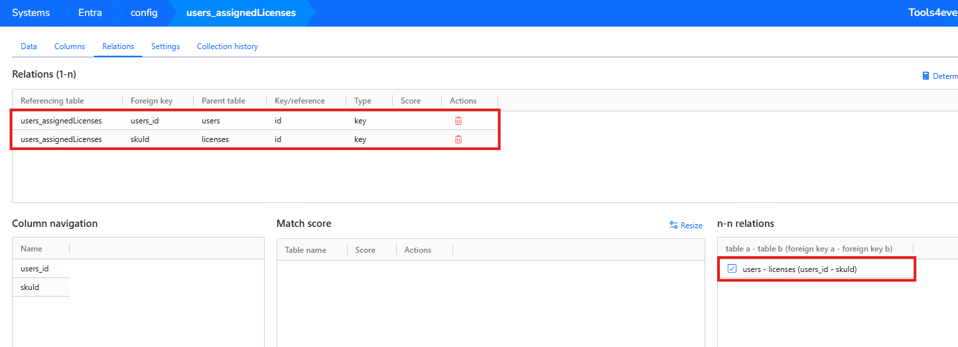Delete the skuld foreign key relation
Viewport: 958px width, 347px height.
pyautogui.click(x=458, y=139)
